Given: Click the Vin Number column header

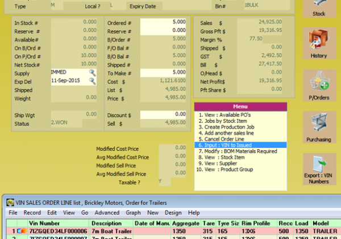Looking at the screenshot, I should click(x=59, y=223).
